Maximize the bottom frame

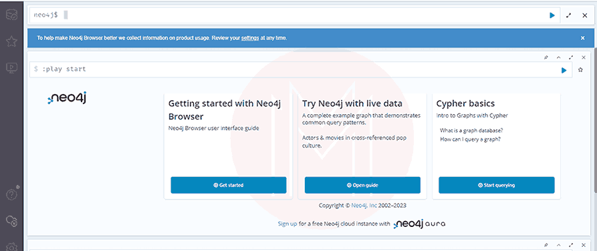571,245
